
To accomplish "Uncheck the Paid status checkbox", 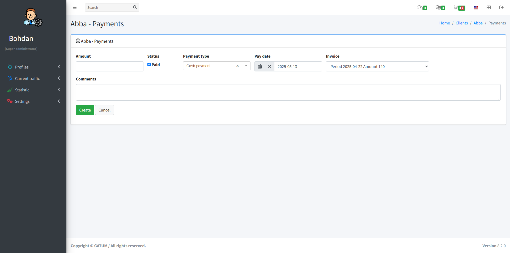I will click(149, 65).
